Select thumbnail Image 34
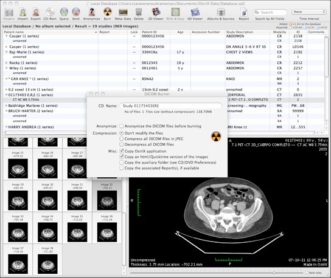Screen dimensions: 331x278 click(47, 228)
